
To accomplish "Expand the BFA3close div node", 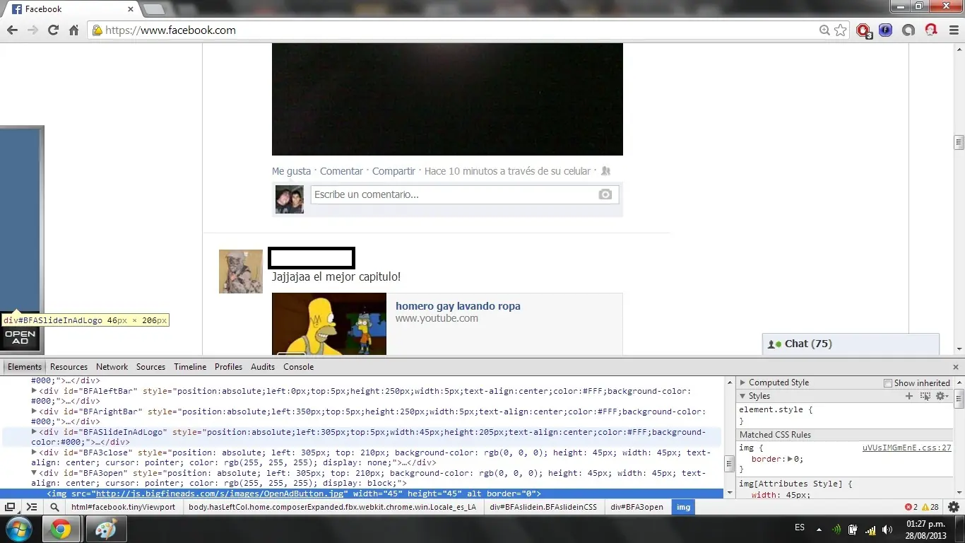I will pyautogui.click(x=34, y=452).
